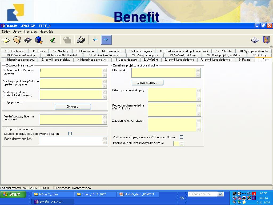Click the colorful display monitor tray icon
The width and height of the screenshot is (273, 205).
coord(249,198)
